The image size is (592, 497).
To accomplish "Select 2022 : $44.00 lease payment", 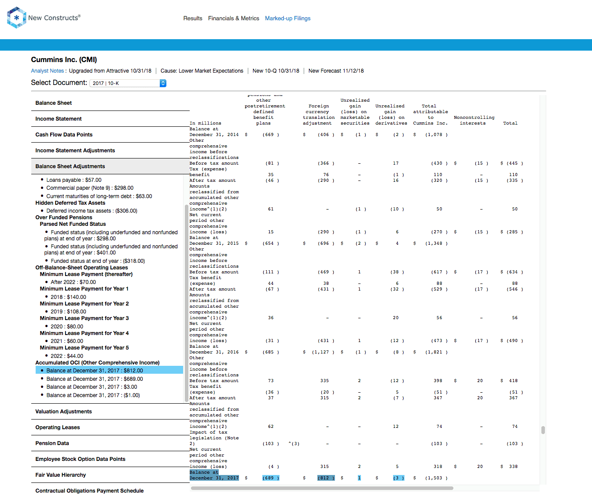I will (67, 356).
